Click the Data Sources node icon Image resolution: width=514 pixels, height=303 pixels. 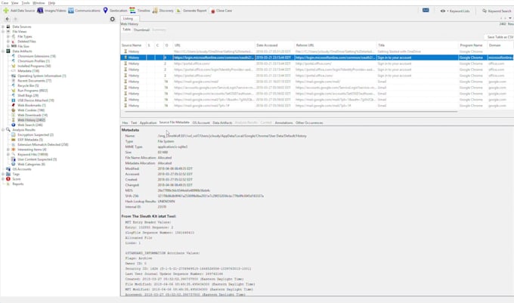tap(8, 26)
